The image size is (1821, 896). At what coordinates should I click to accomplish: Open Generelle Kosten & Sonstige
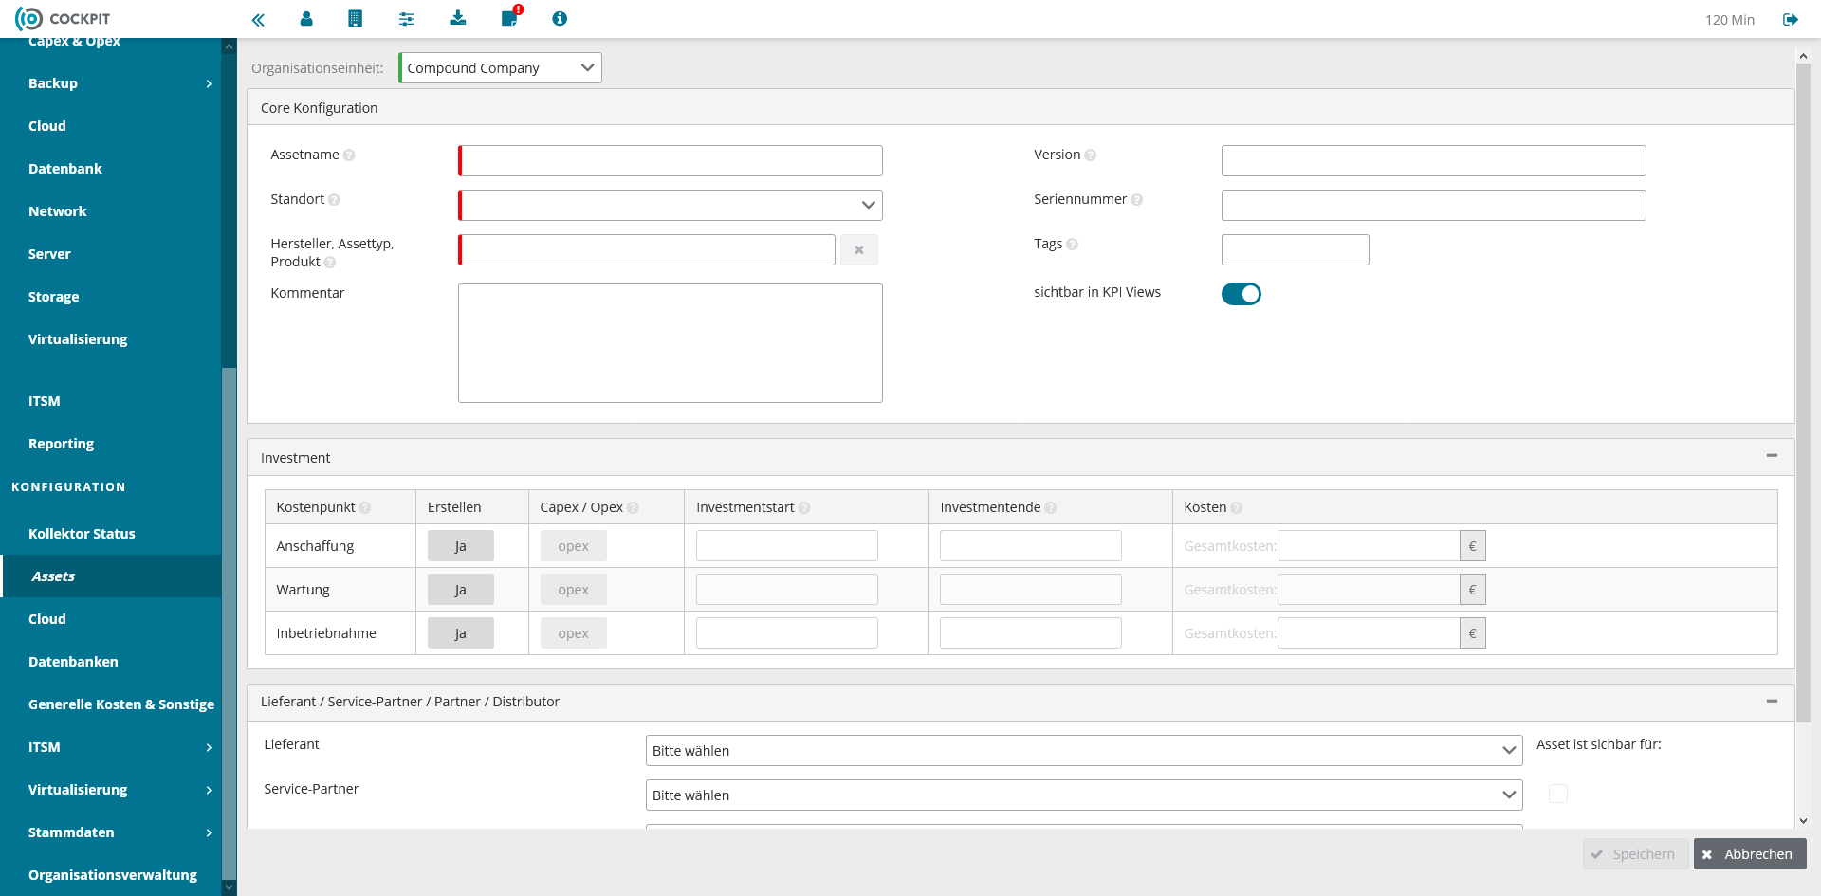point(121,704)
